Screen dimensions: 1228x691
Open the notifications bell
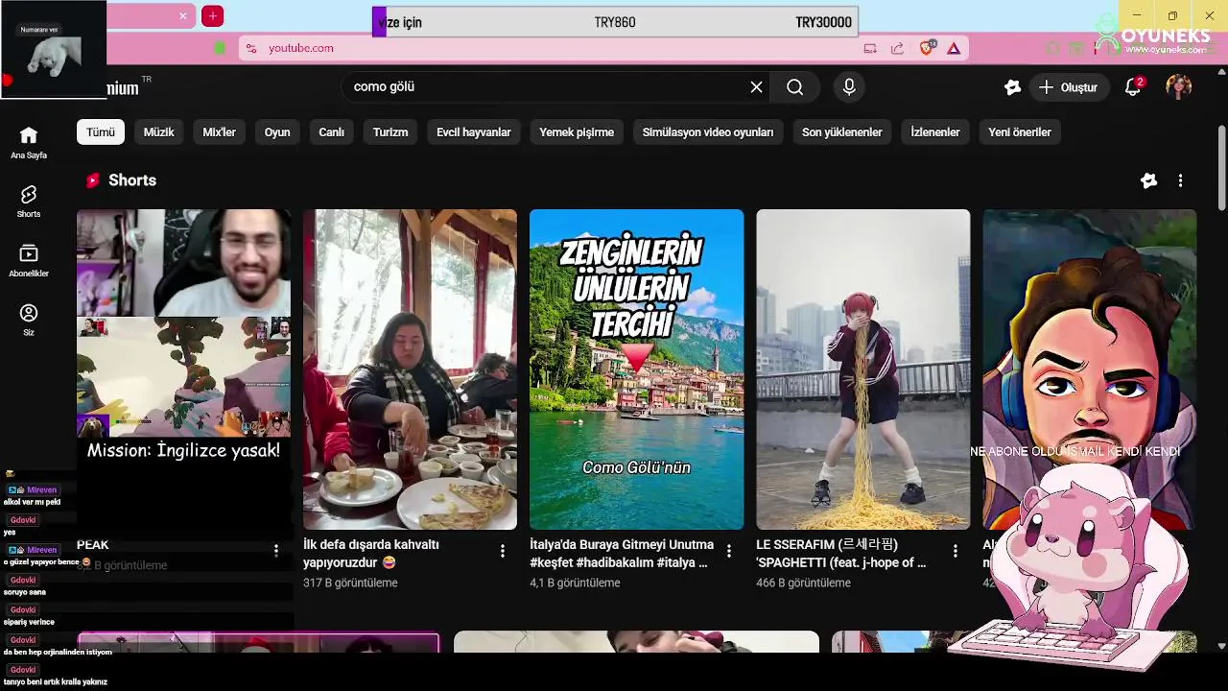click(x=1133, y=87)
